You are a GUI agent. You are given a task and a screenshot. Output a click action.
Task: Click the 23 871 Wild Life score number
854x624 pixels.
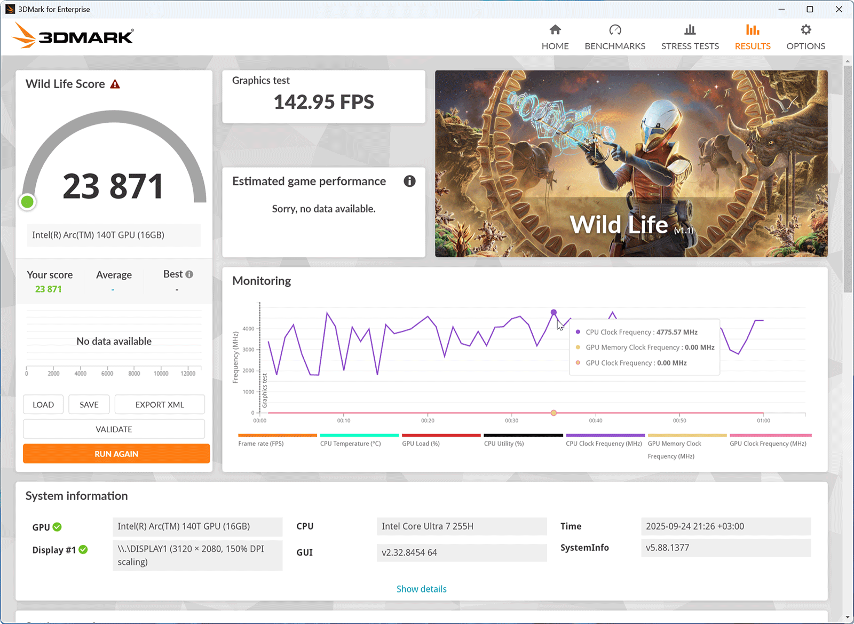click(113, 186)
